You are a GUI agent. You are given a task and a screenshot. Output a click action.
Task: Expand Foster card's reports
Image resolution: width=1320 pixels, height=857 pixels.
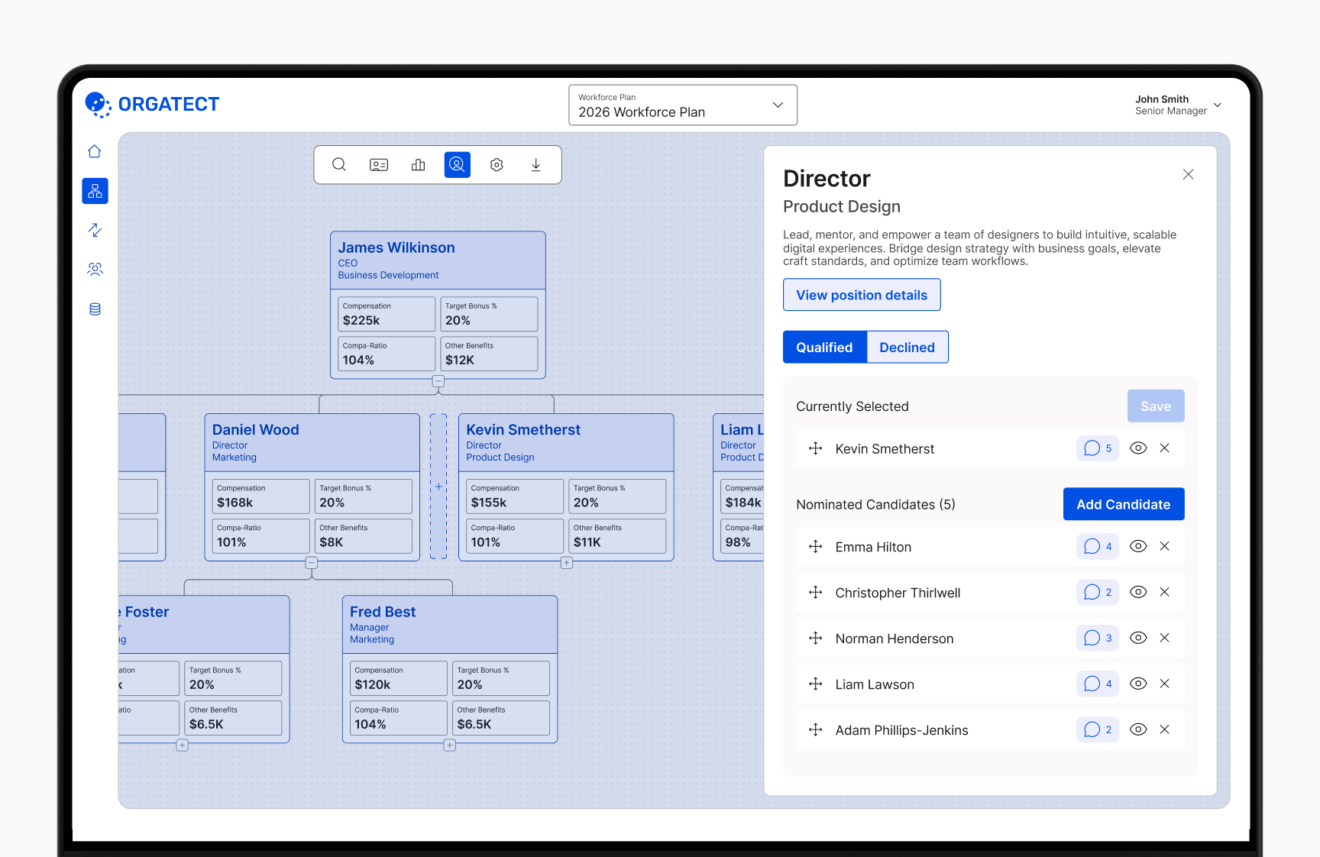[183, 745]
